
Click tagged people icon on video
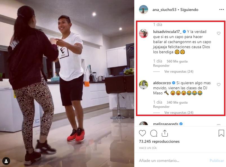[x=6, y=161]
